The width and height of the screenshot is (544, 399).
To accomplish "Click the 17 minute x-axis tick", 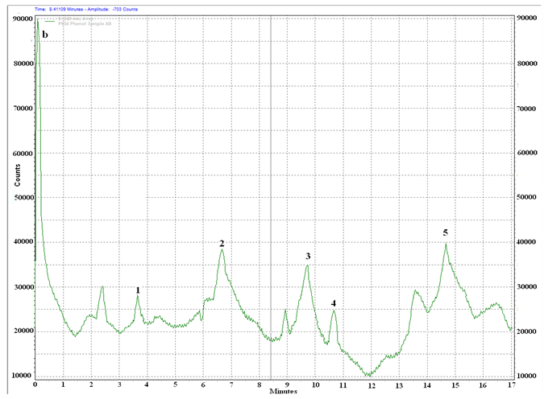I will tap(512, 386).
